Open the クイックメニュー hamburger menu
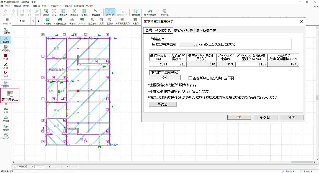The width and height of the screenshot is (319, 173). [7, 21]
